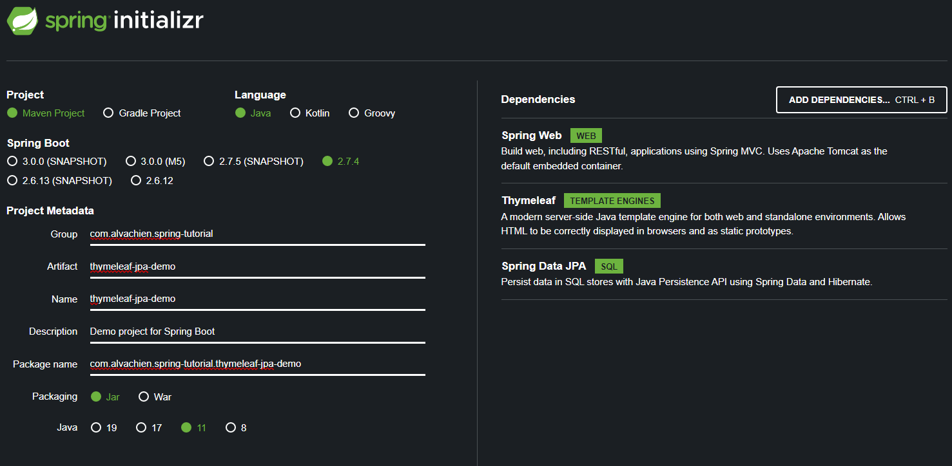The height and width of the screenshot is (466, 952).
Task: Click the Thymeleaf dependency title
Action: point(529,200)
